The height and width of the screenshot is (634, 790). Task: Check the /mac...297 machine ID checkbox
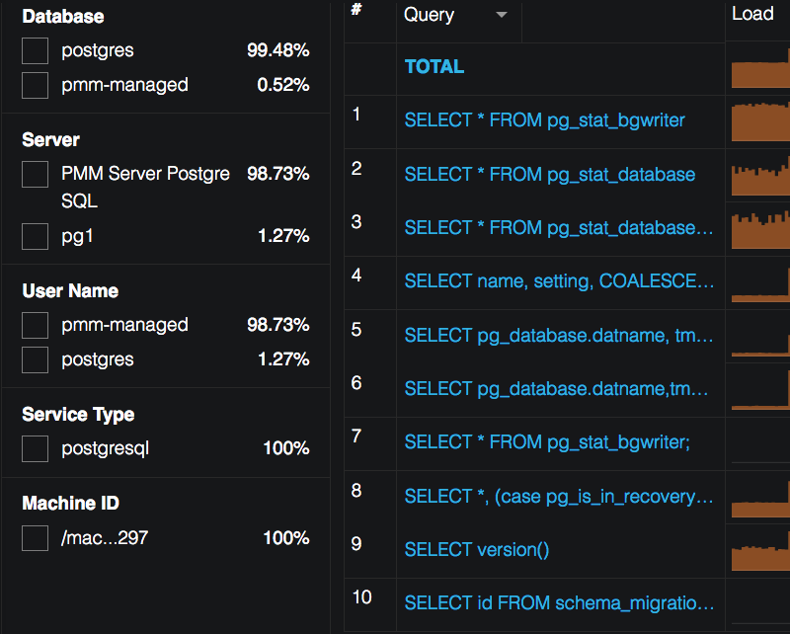36,538
